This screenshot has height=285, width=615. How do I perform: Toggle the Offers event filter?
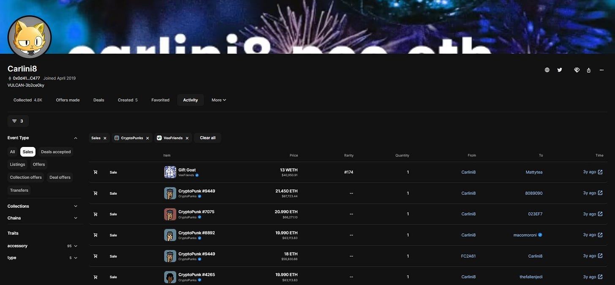[x=39, y=164]
